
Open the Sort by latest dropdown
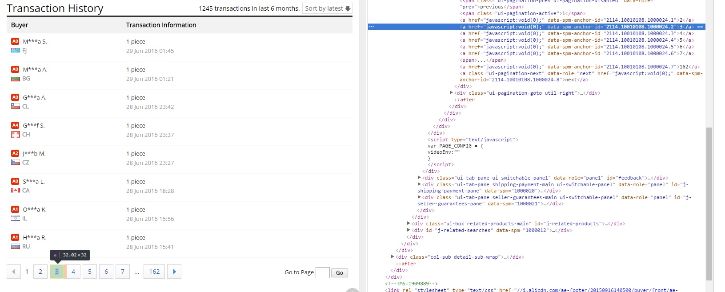(x=328, y=8)
